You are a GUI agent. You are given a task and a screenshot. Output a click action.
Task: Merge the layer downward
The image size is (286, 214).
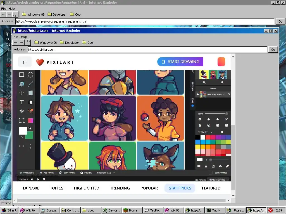227,125
